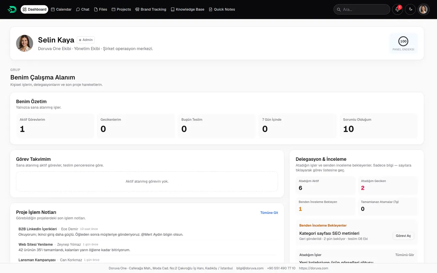Open the Sorumlu Olduğum stat card
Screen dimensions: 437x273
(379, 126)
